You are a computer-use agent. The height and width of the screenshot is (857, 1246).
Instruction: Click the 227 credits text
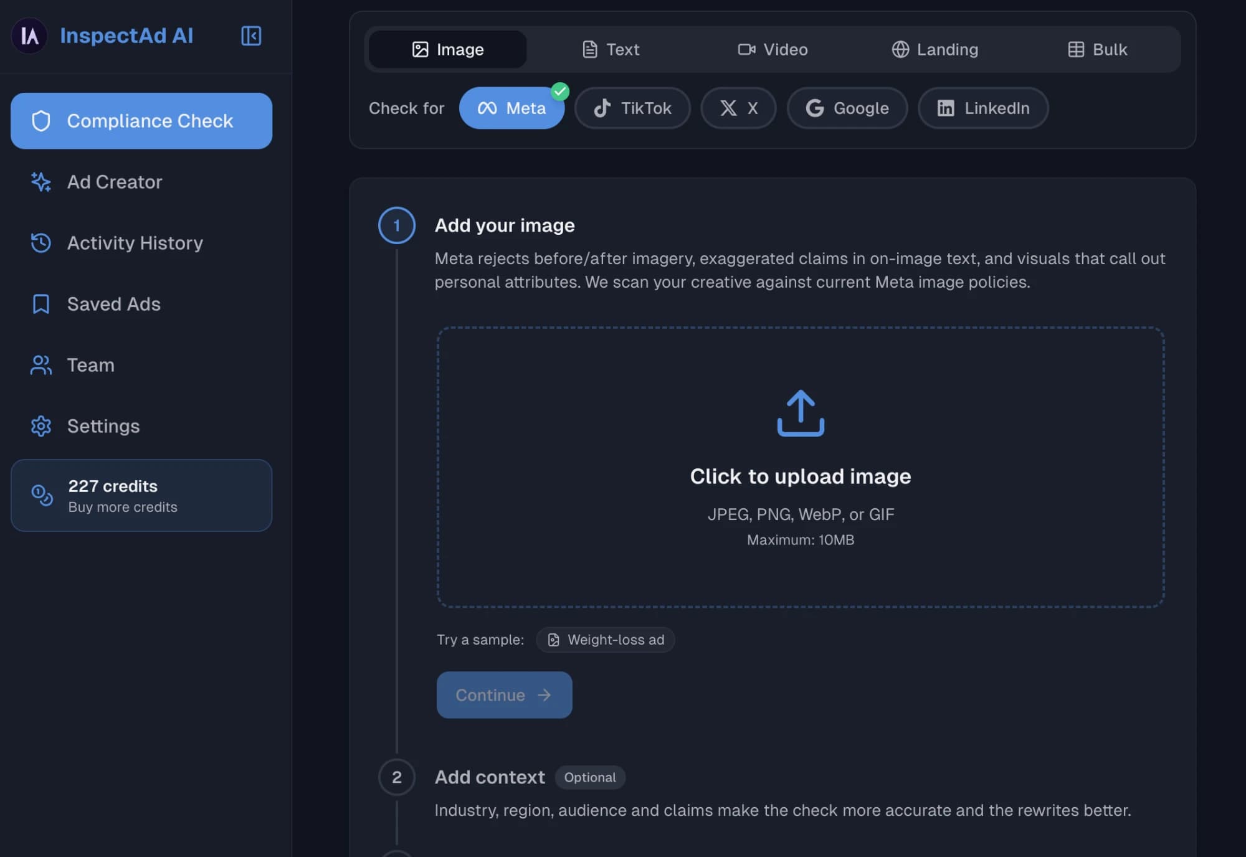113,486
